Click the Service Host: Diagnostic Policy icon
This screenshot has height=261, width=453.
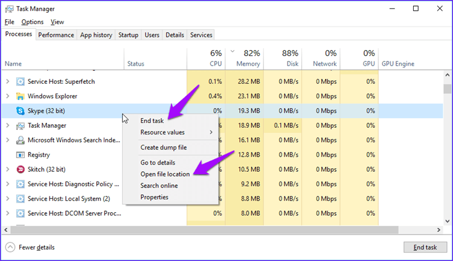point(20,184)
